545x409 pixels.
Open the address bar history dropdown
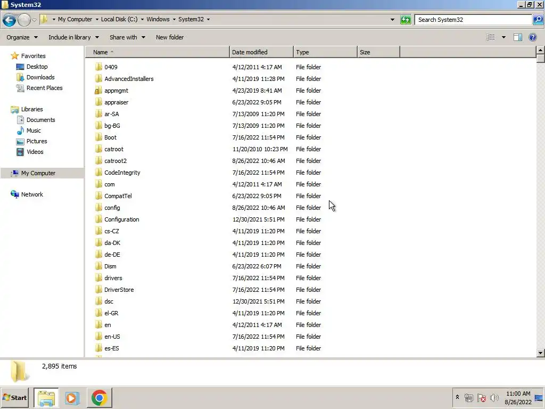pyautogui.click(x=392, y=20)
